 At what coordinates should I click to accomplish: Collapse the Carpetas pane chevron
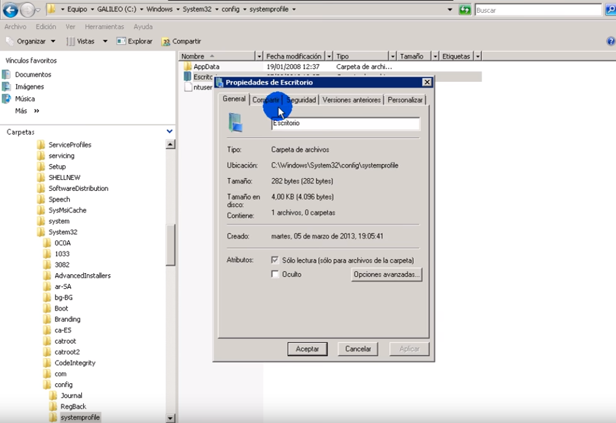pyautogui.click(x=169, y=131)
